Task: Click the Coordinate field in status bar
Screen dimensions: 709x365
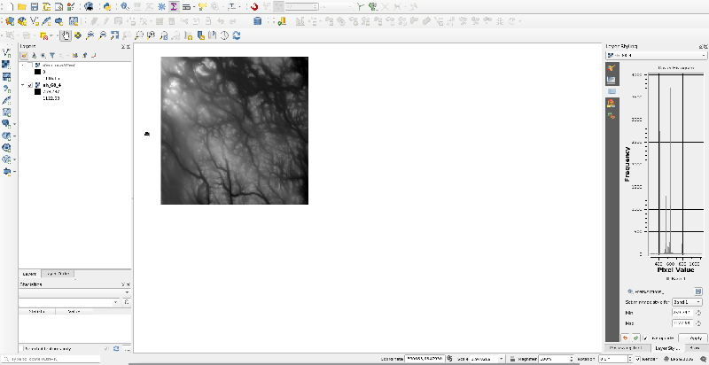Action: tap(425, 359)
